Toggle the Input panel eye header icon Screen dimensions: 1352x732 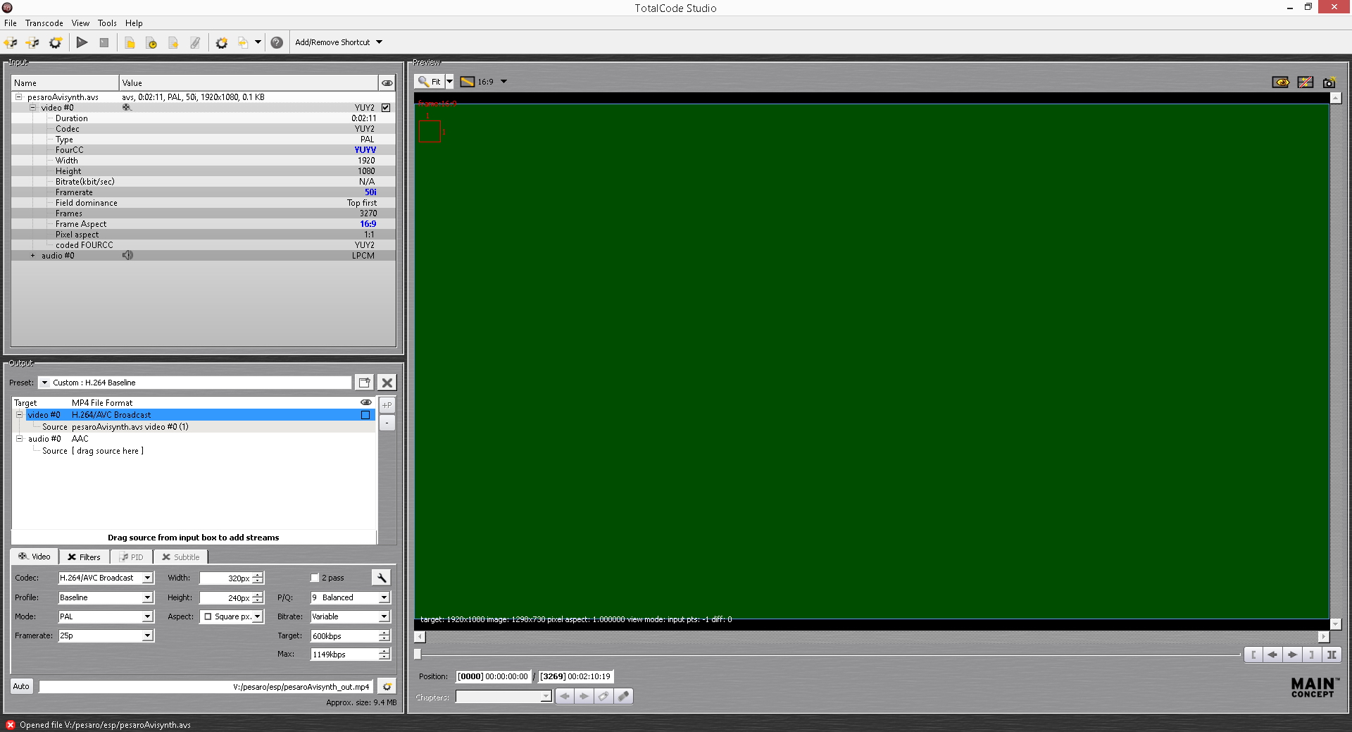tap(387, 82)
